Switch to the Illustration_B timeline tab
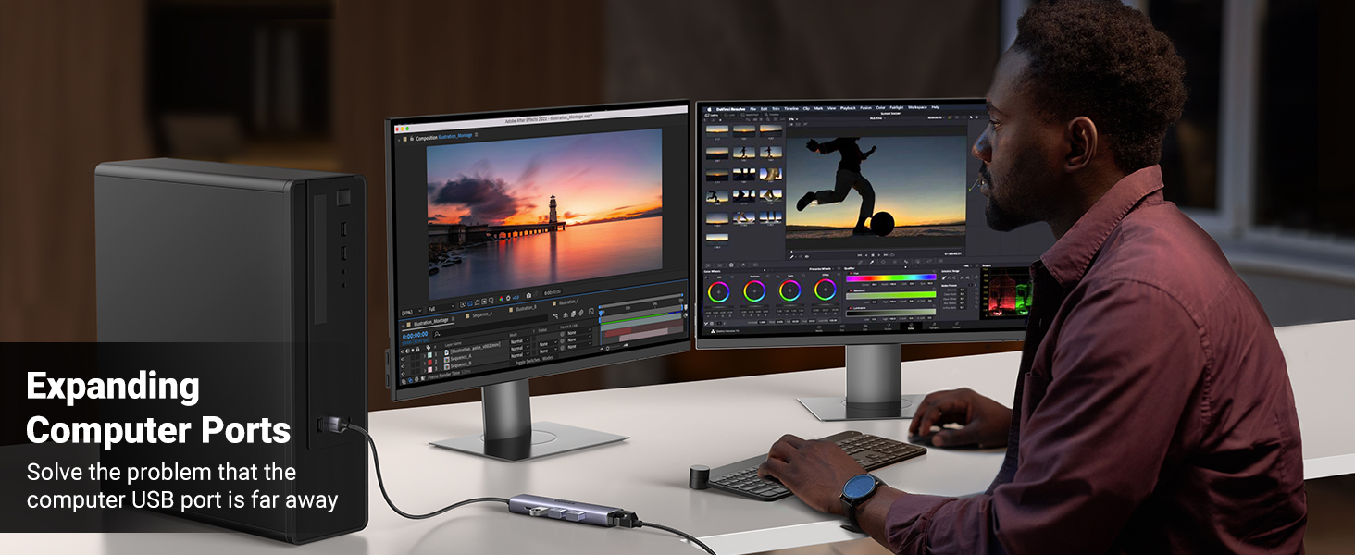 click(524, 307)
